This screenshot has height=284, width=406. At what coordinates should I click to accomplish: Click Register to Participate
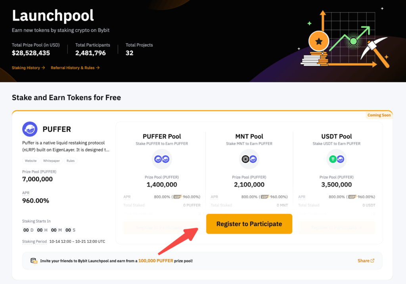249,224
